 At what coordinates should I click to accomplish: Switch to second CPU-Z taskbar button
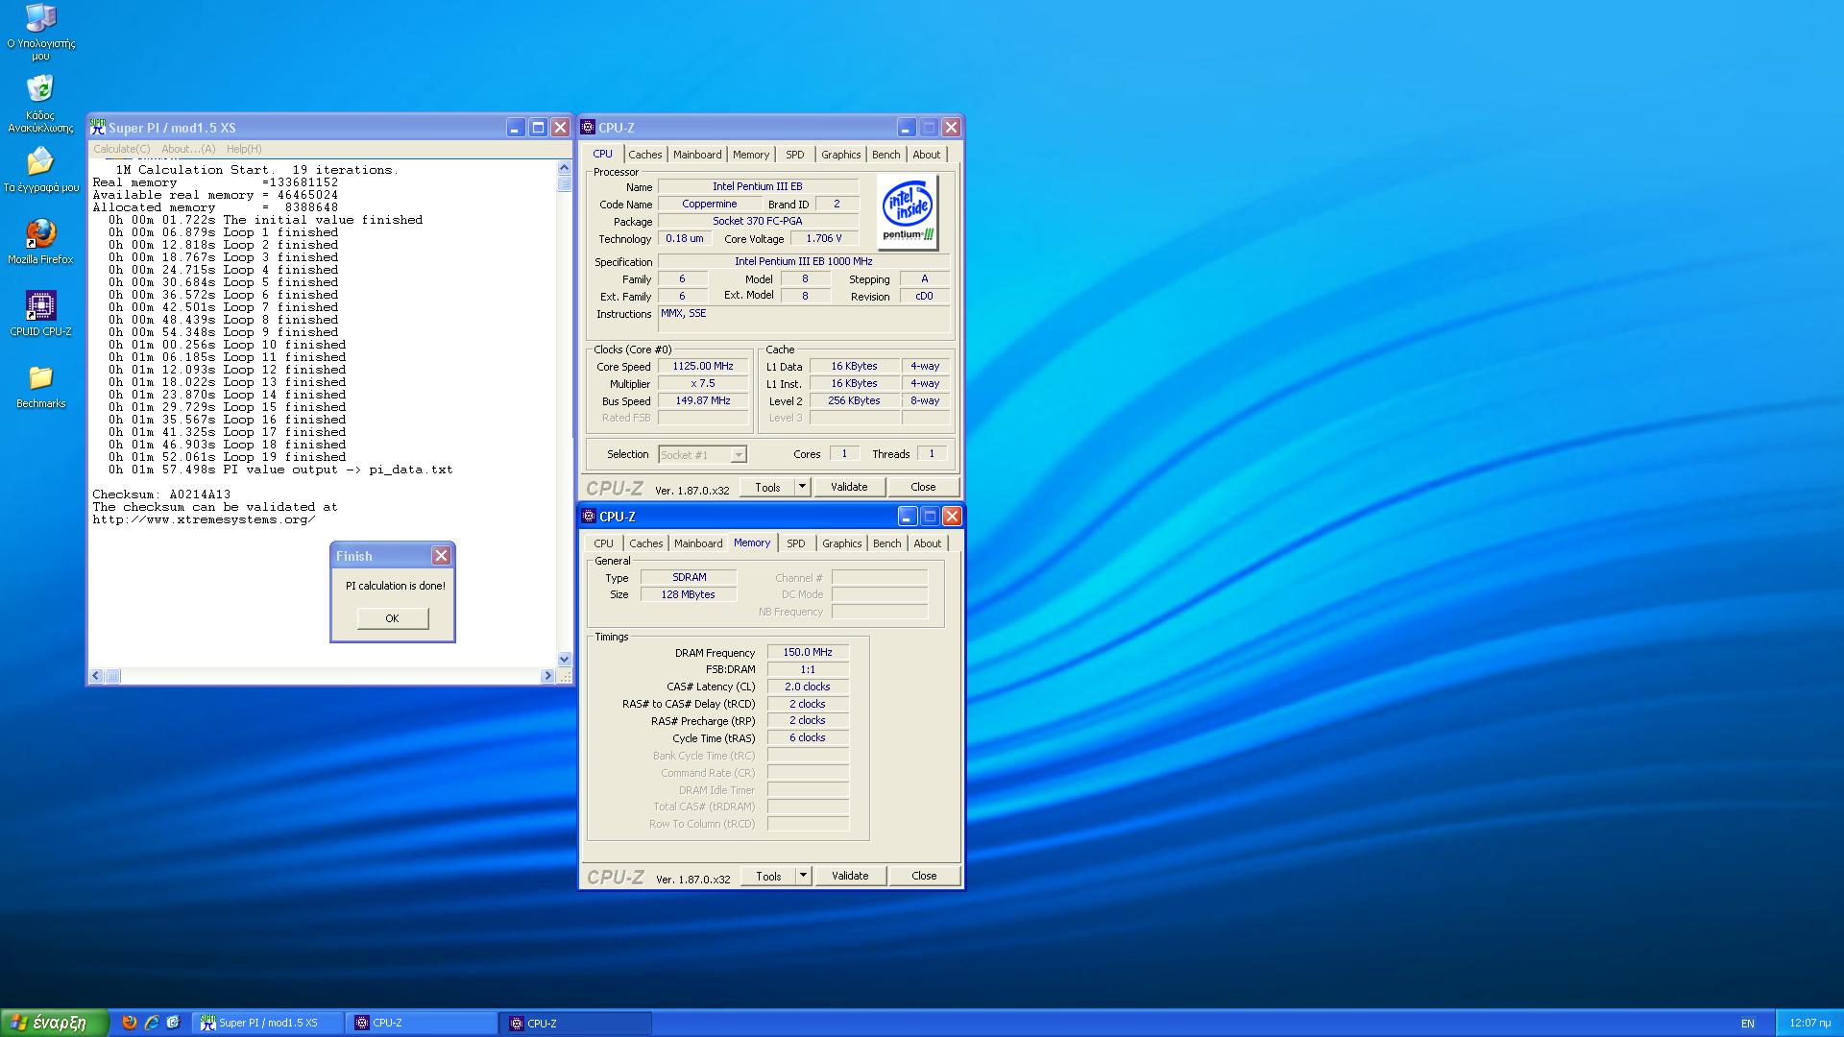pos(576,1023)
